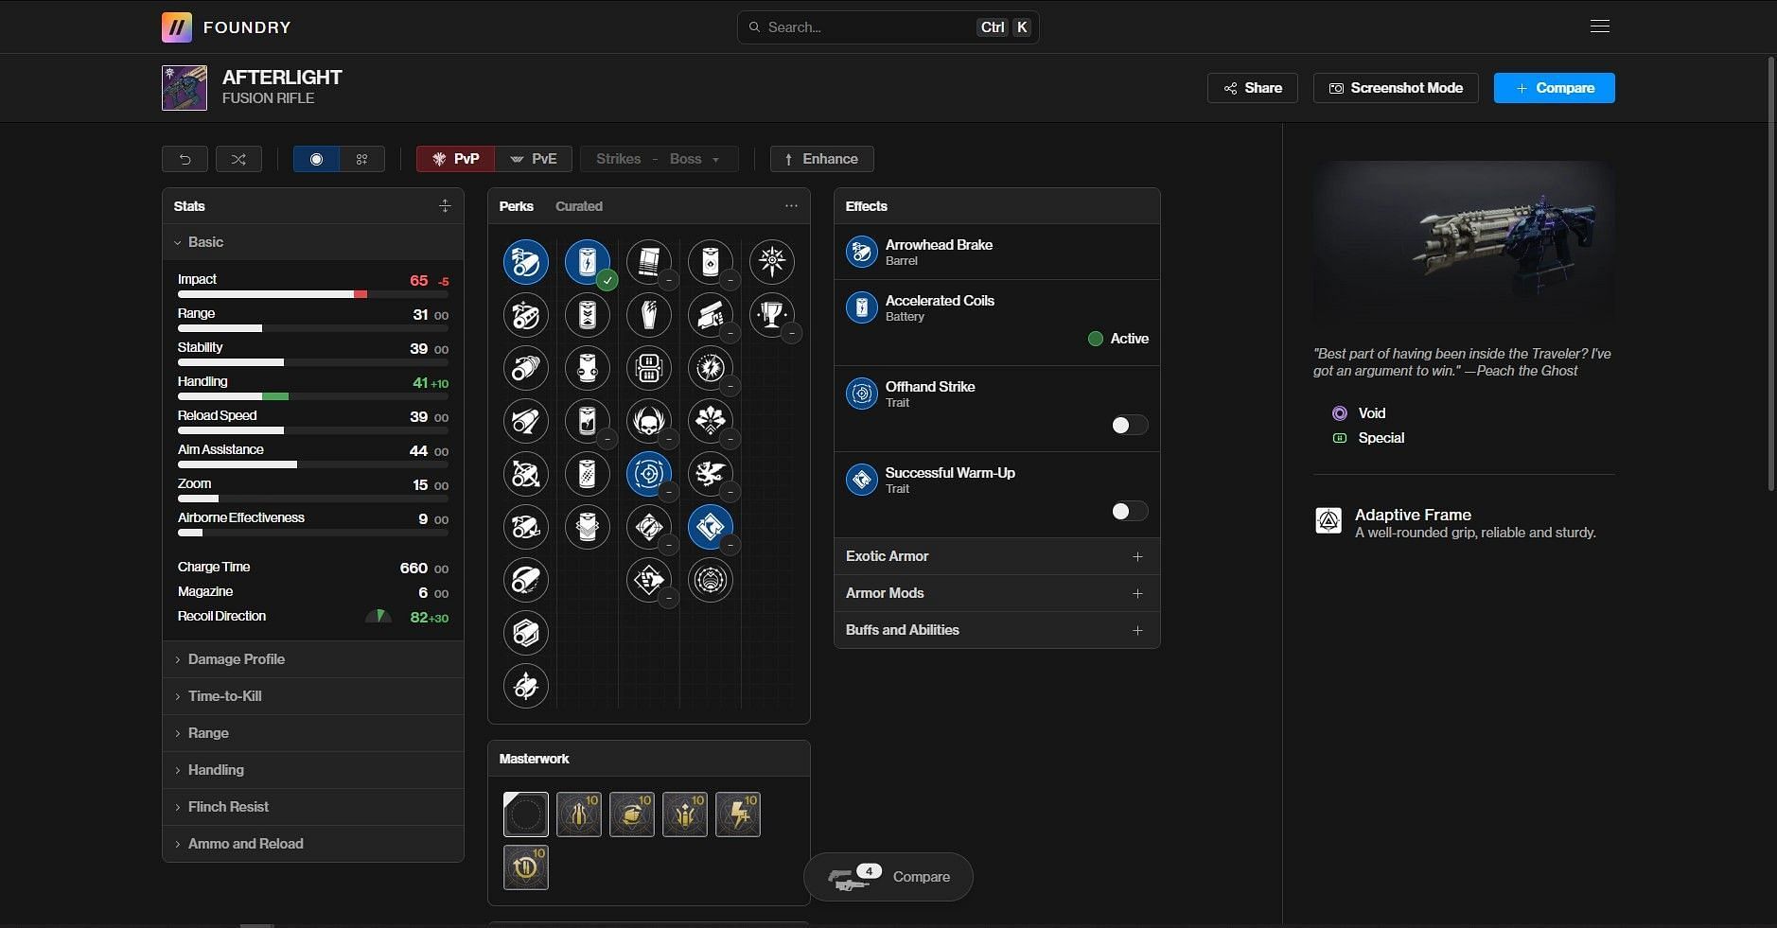The width and height of the screenshot is (1777, 928).
Task: Select the PvP mode toggle
Action: (x=455, y=159)
